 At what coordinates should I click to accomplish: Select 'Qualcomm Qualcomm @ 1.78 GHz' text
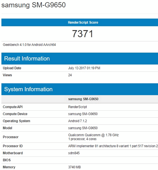pos(93,135)
